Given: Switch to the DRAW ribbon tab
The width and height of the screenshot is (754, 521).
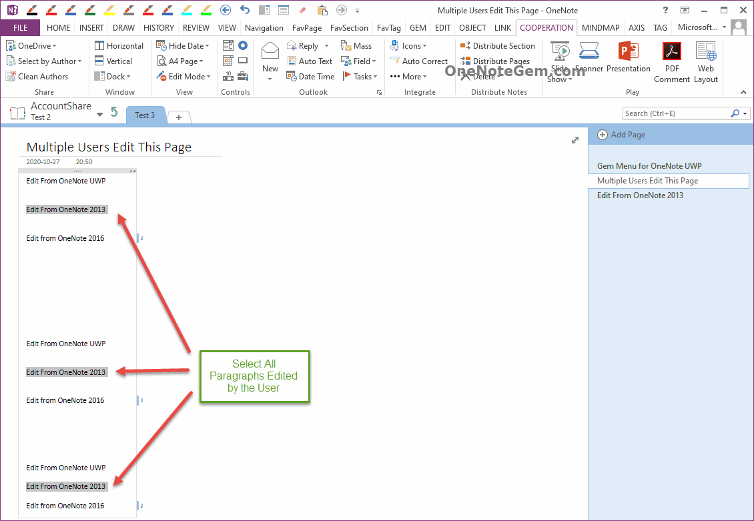Looking at the screenshot, I should (123, 28).
